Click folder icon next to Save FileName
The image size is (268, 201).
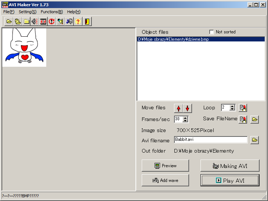[254, 119]
